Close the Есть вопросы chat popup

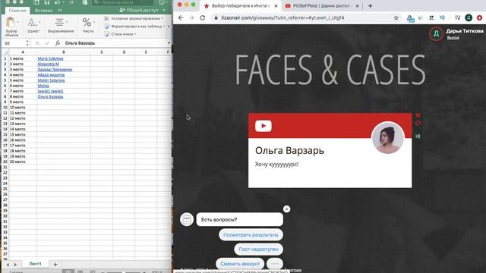287,209
